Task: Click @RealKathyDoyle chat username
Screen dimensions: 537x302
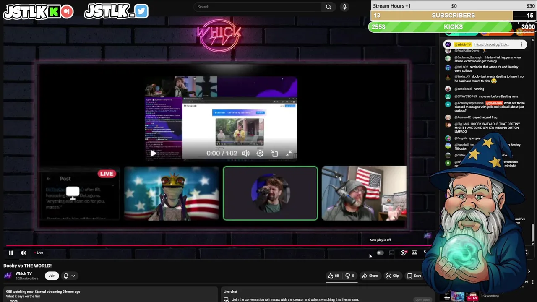Action: coord(467,51)
